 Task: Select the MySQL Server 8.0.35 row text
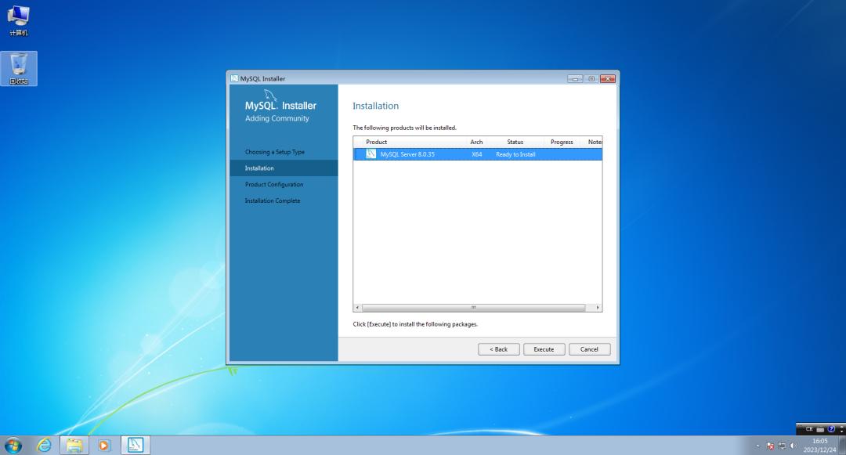pyautogui.click(x=407, y=154)
